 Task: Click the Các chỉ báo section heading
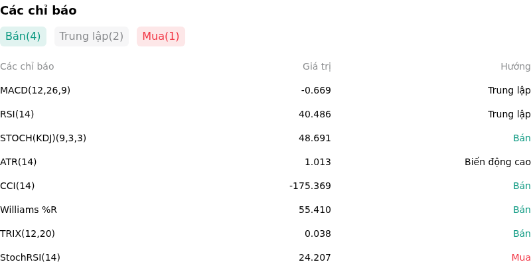(38, 11)
